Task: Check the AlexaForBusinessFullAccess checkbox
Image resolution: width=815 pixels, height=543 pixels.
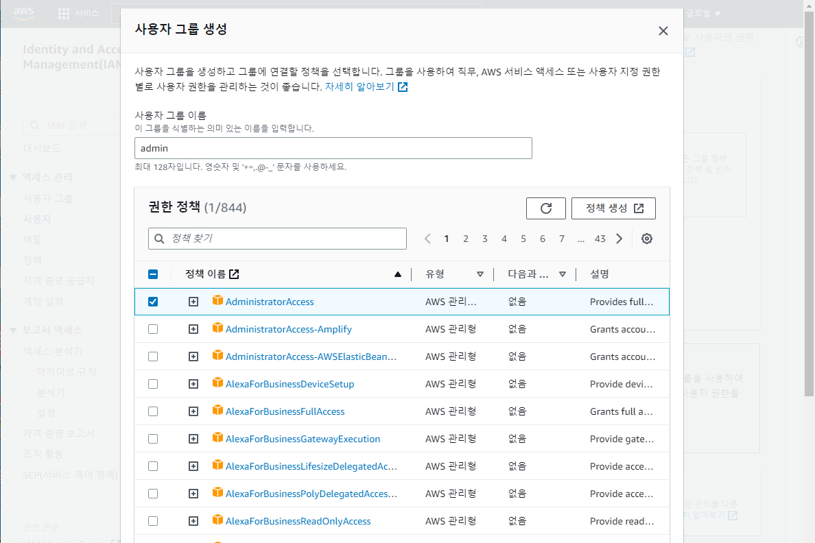Action: (x=153, y=411)
